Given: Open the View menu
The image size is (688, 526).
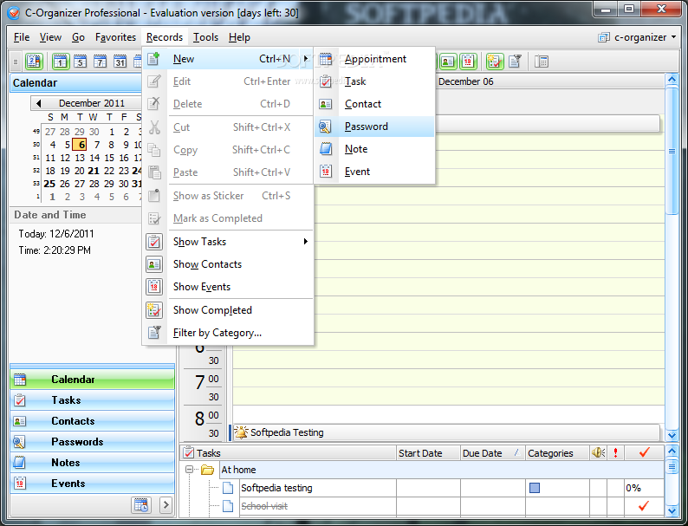Looking at the screenshot, I should (x=50, y=37).
